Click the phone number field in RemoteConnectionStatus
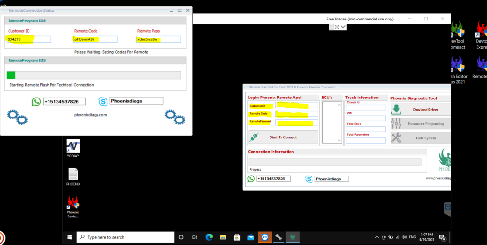This screenshot has width=487, height=245. pos(64,101)
